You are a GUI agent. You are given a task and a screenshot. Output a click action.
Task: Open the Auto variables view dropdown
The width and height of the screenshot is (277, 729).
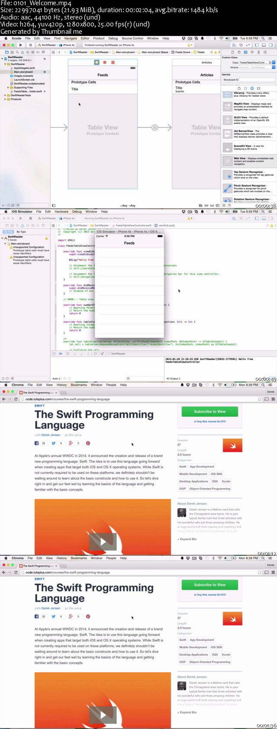(x=56, y=379)
